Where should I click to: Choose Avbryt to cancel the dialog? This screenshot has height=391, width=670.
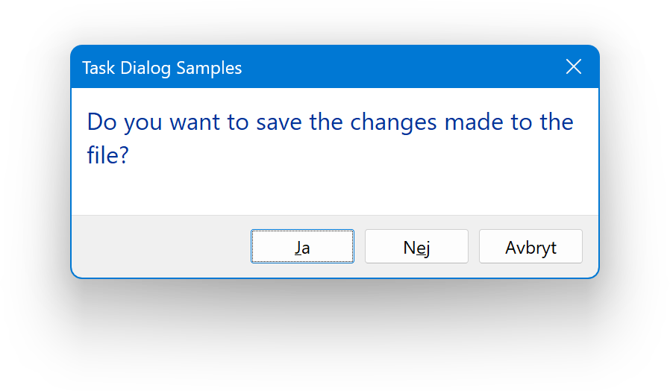point(530,246)
